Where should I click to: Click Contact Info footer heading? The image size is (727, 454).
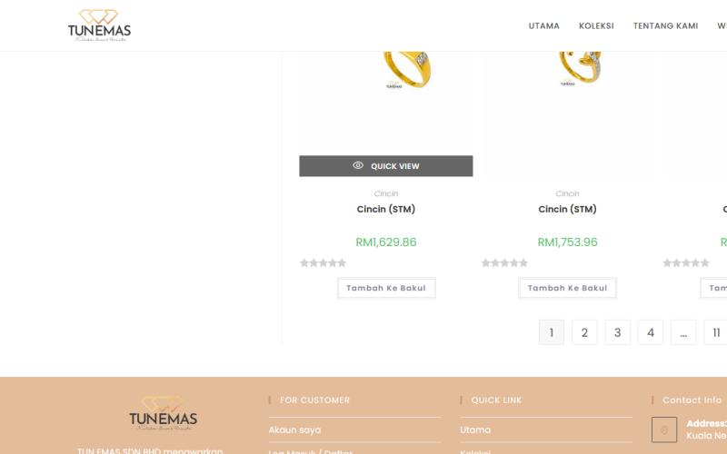pyautogui.click(x=692, y=400)
